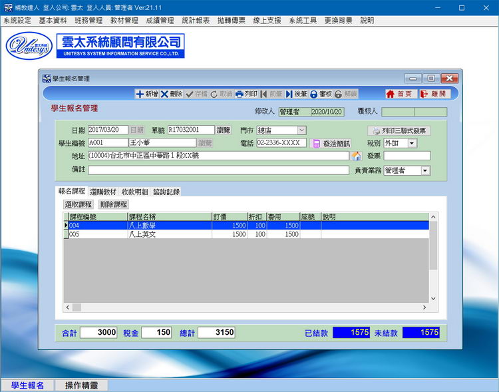Click the course grid scroll-down arrow
This screenshot has height=392, width=499.
click(x=433, y=298)
